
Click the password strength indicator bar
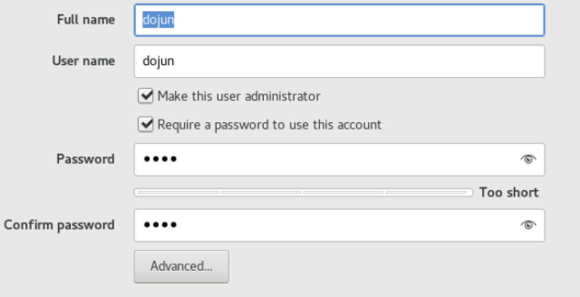[303, 193]
